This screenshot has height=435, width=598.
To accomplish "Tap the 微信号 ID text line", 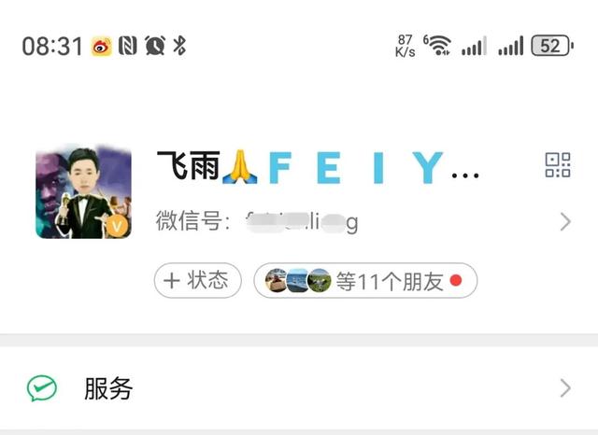I will pos(257,221).
